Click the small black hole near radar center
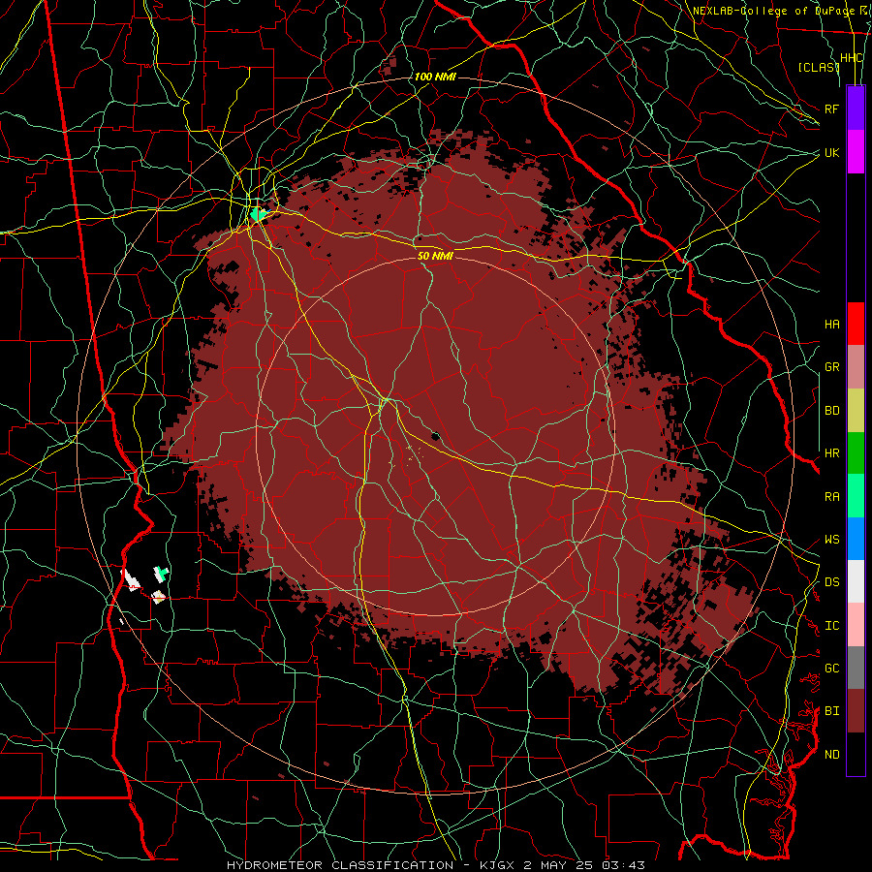 pyautogui.click(x=435, y=437)
